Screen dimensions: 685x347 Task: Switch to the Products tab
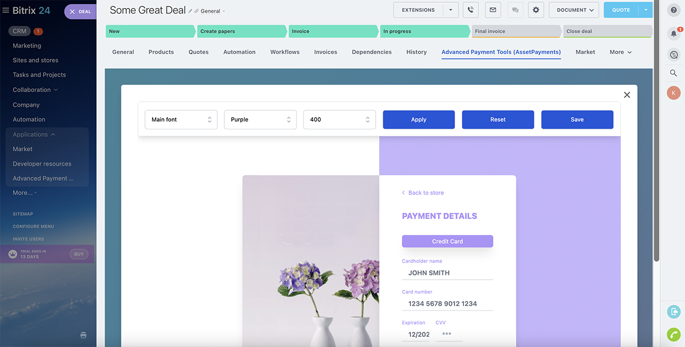click(161, 52)
